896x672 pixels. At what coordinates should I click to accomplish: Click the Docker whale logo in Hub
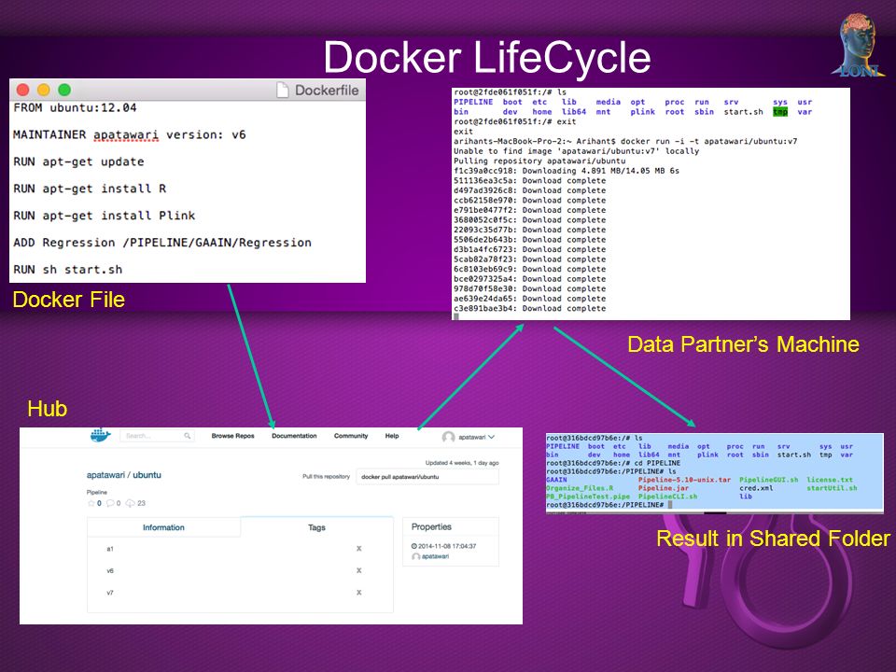coord(101,436)
